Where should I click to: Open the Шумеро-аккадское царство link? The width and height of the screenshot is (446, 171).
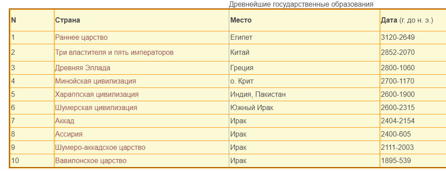pyautogui.click(x=100, y=148)
